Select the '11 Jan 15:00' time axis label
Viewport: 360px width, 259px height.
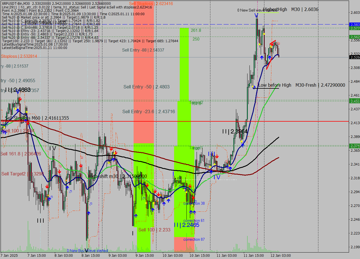click(254, 256)
